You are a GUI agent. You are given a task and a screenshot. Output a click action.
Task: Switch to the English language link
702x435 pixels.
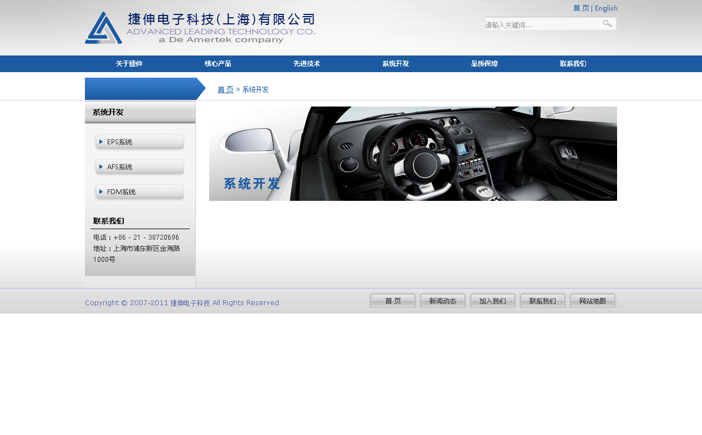point(606,8)
